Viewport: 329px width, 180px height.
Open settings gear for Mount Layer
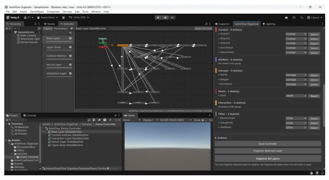[70, 65]
